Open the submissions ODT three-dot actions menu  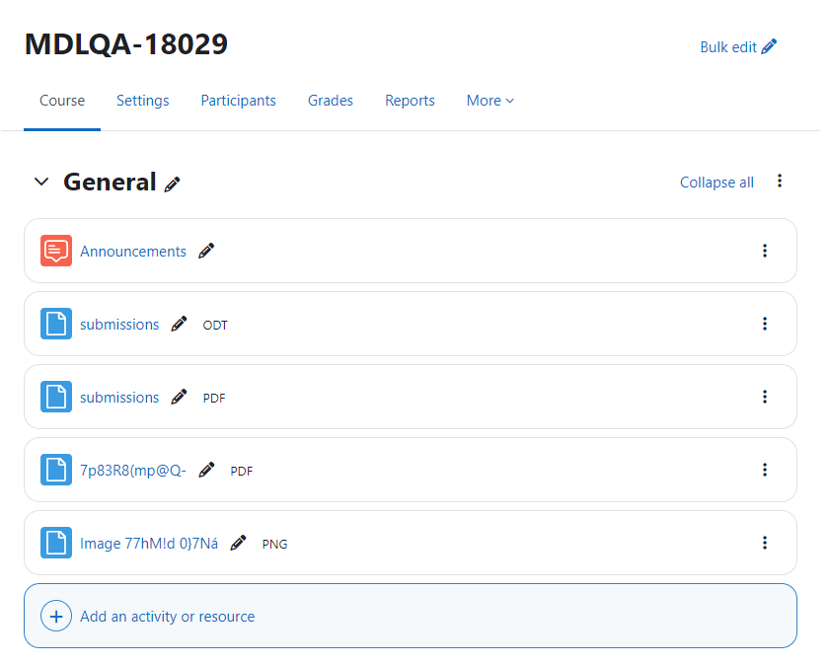tap(765, 324)
